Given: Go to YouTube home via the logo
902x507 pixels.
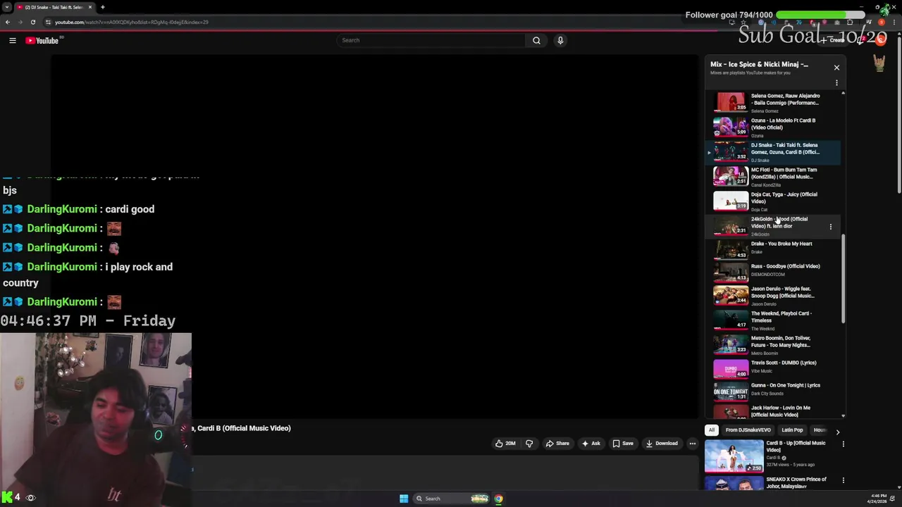Looking at the screenshot, I should click(x=42, y=41).
